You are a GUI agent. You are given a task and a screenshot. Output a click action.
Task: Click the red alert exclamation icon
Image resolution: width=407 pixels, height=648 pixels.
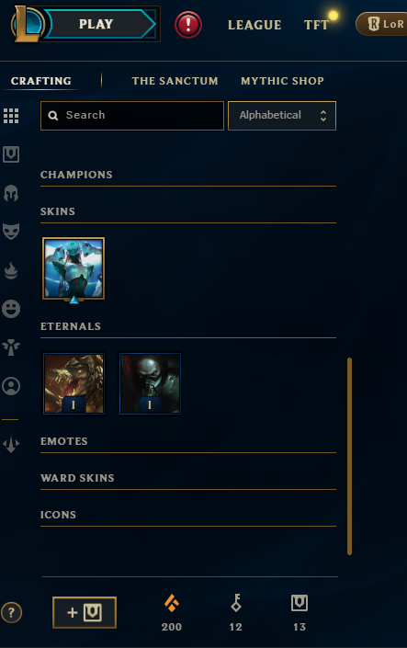coord(188,25)
